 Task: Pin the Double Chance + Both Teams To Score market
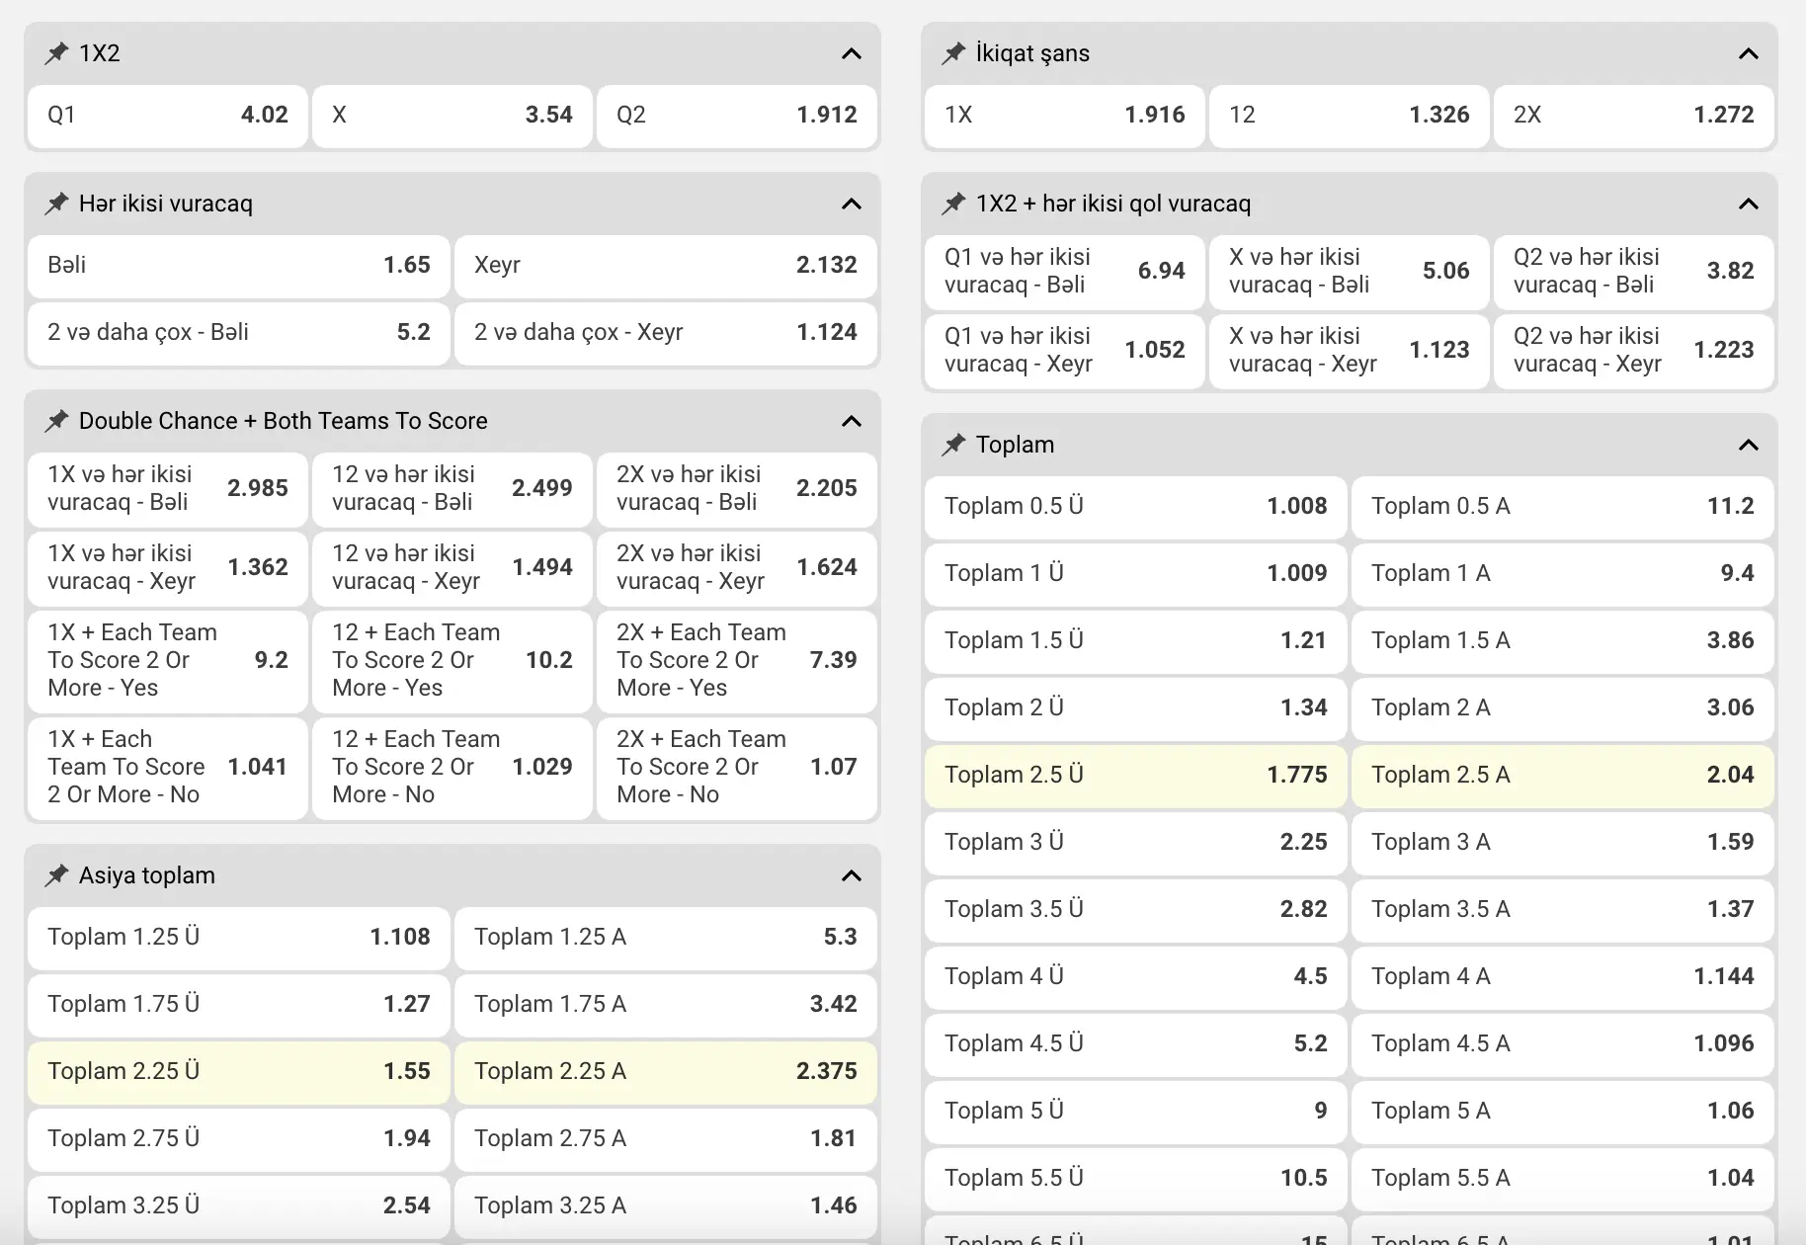[x=56, y=421]
